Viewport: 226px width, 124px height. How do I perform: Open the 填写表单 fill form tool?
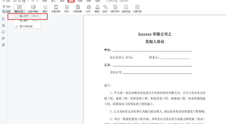click(x=115, y=7)
